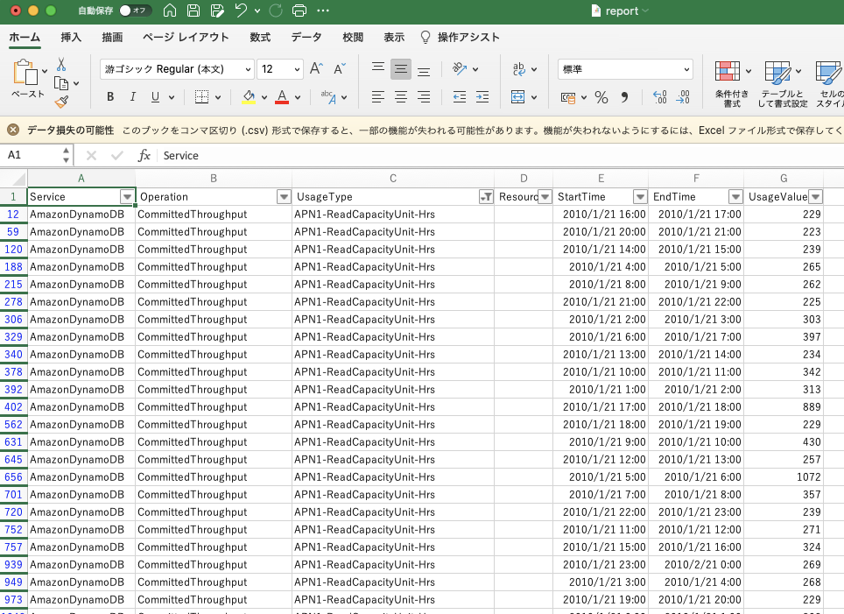This screenshot has height=614, width=844.
Task: Switch to the 挿入 tab
Action: pos(71,37)
